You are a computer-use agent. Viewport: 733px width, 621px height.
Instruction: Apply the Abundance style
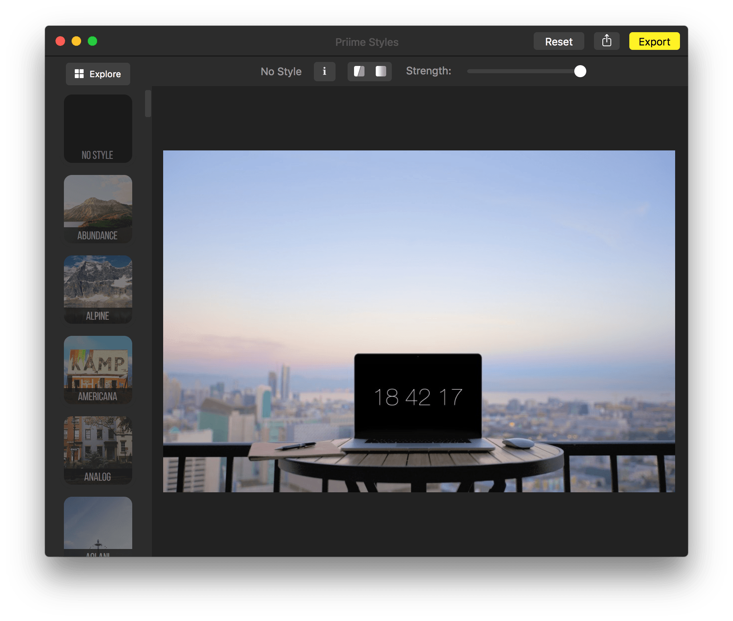98,209
